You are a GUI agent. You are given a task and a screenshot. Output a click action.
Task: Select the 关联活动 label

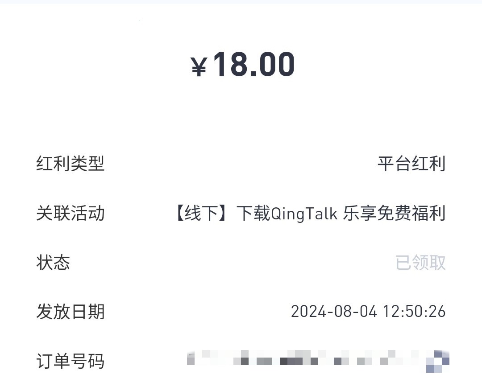(x=70, y=213)
